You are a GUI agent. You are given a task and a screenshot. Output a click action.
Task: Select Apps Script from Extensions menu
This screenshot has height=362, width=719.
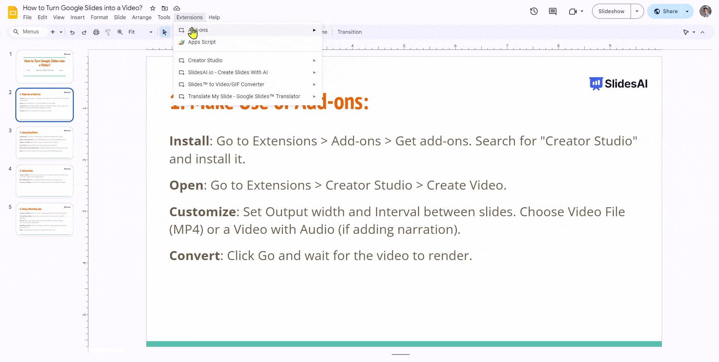tap(202, 42)
